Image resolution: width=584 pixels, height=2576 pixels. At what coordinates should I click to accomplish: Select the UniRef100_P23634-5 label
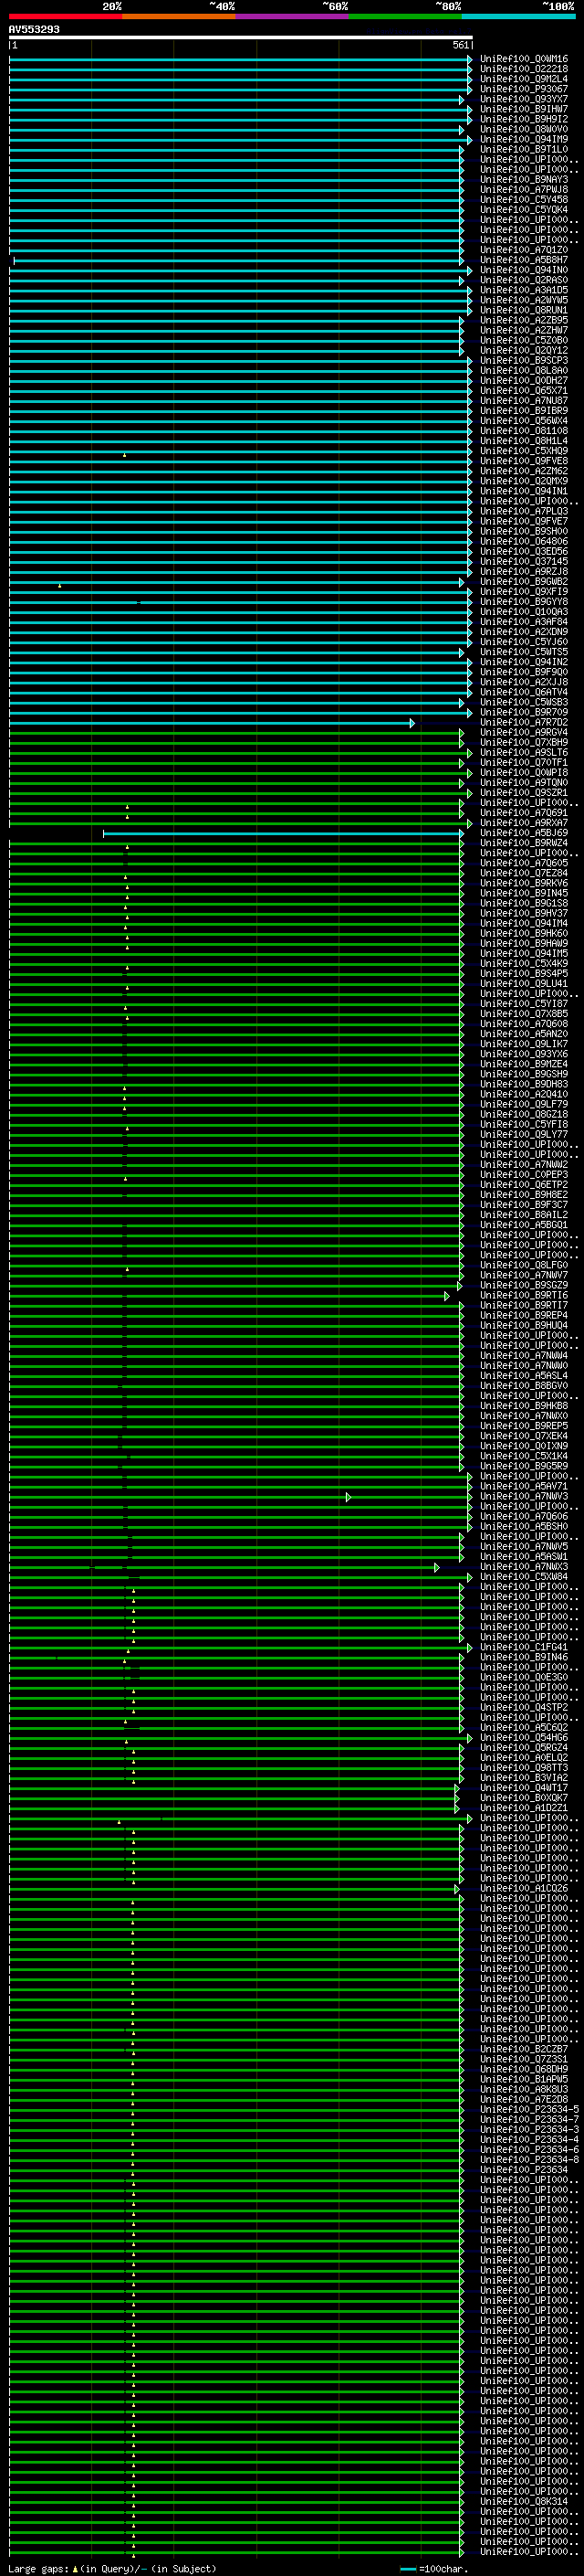coord(529,2109)
